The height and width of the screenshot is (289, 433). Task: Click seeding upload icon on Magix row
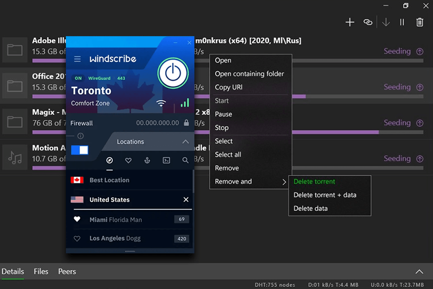click(420, 123)
